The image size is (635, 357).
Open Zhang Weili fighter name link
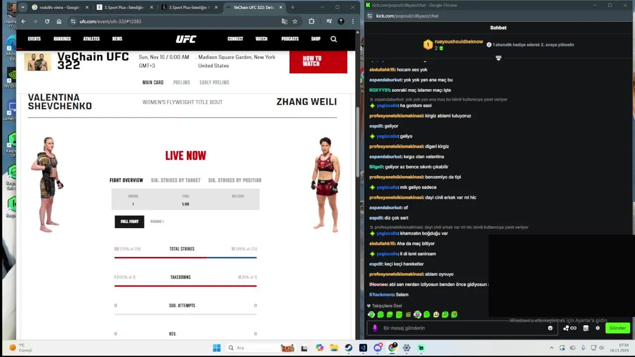[307, 102]
